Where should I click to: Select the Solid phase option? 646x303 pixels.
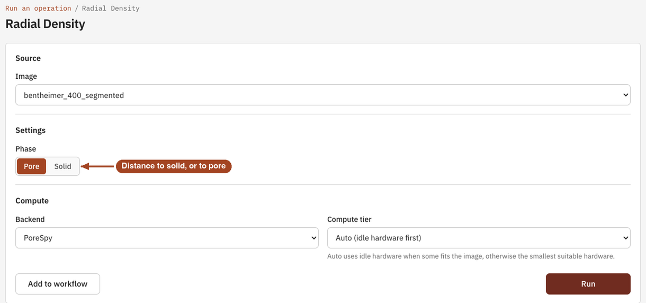[x=62, y=166]
